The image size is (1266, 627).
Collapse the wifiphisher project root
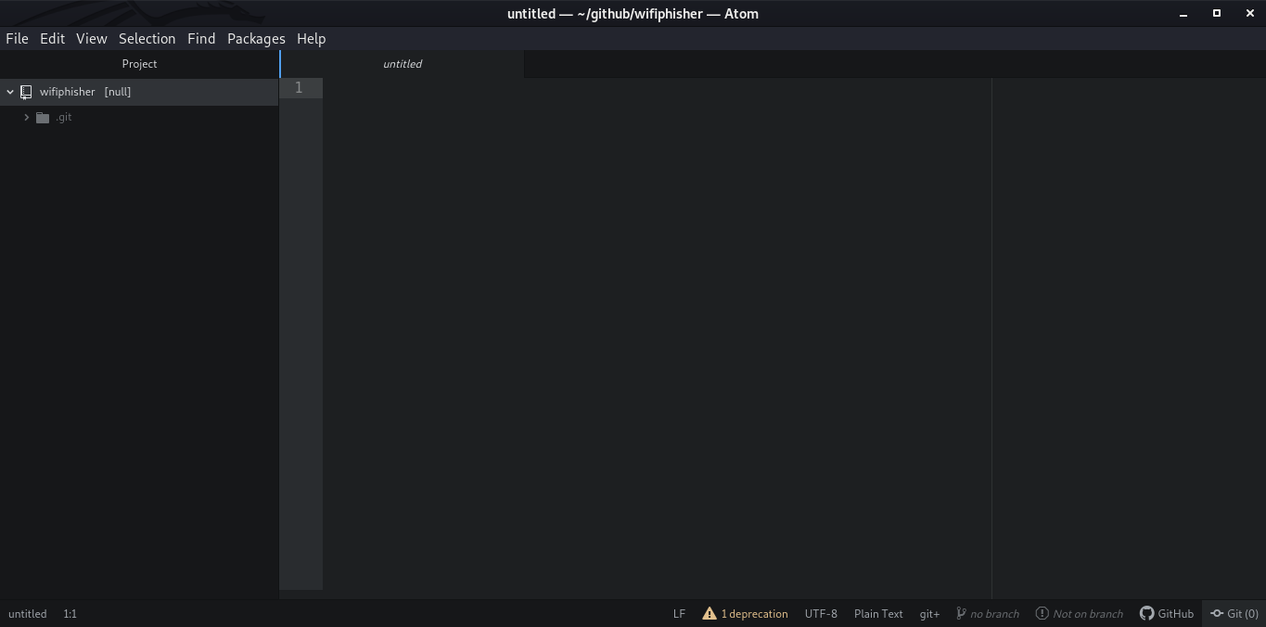9,91
